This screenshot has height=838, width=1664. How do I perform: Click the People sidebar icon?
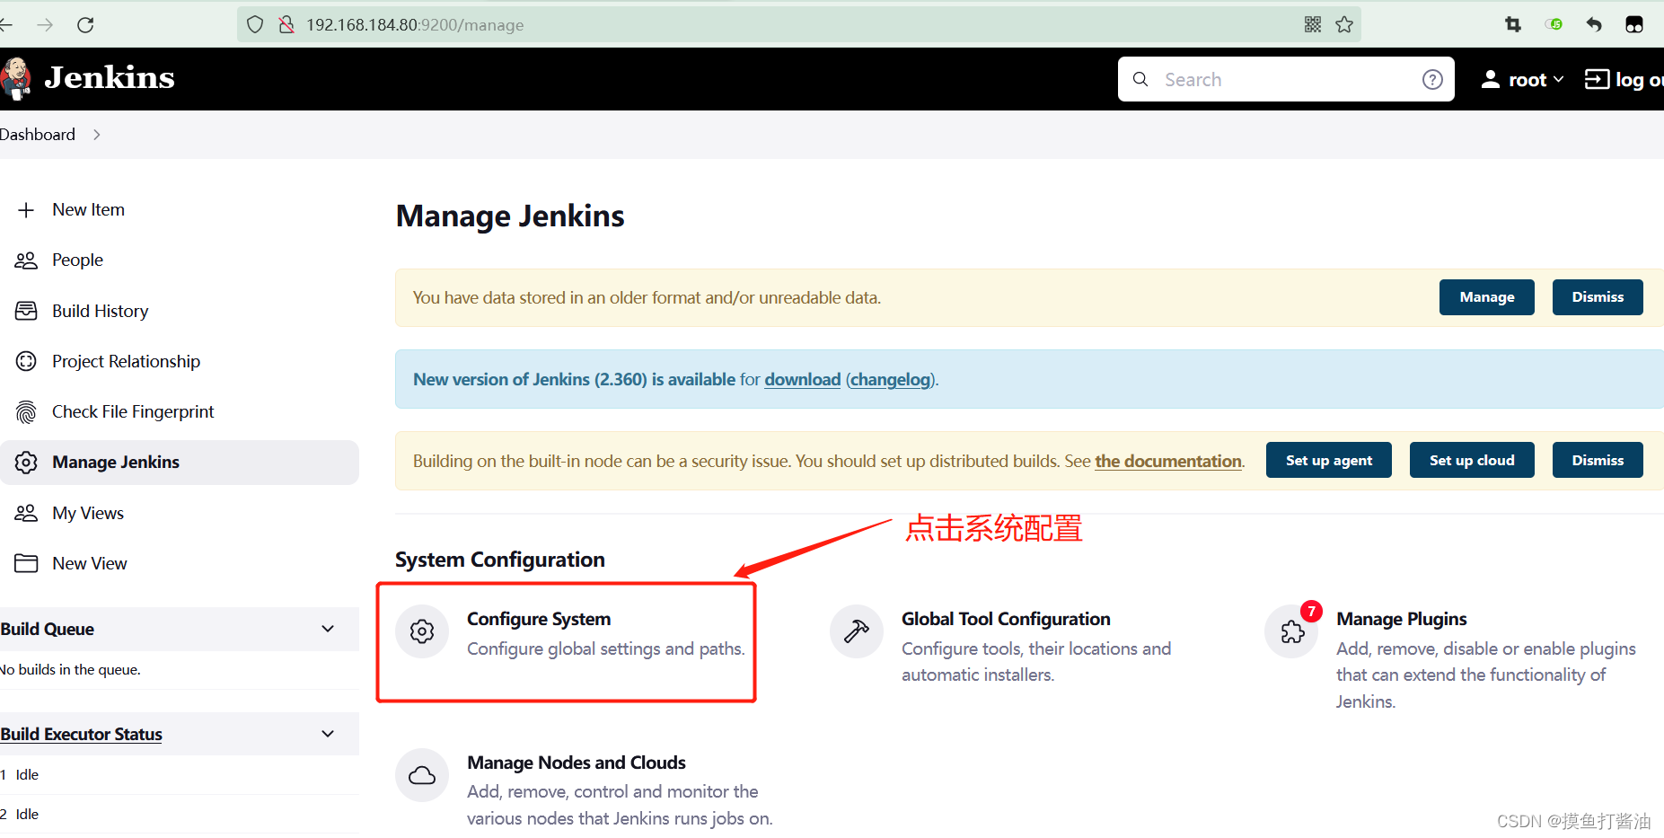tap(26, 260)
